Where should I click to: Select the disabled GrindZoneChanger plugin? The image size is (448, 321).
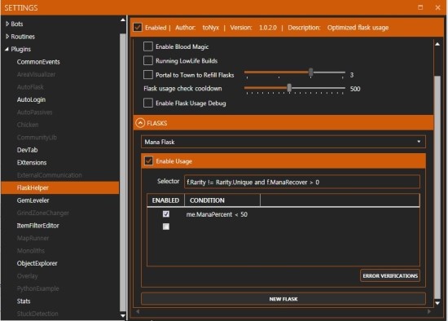43,213
